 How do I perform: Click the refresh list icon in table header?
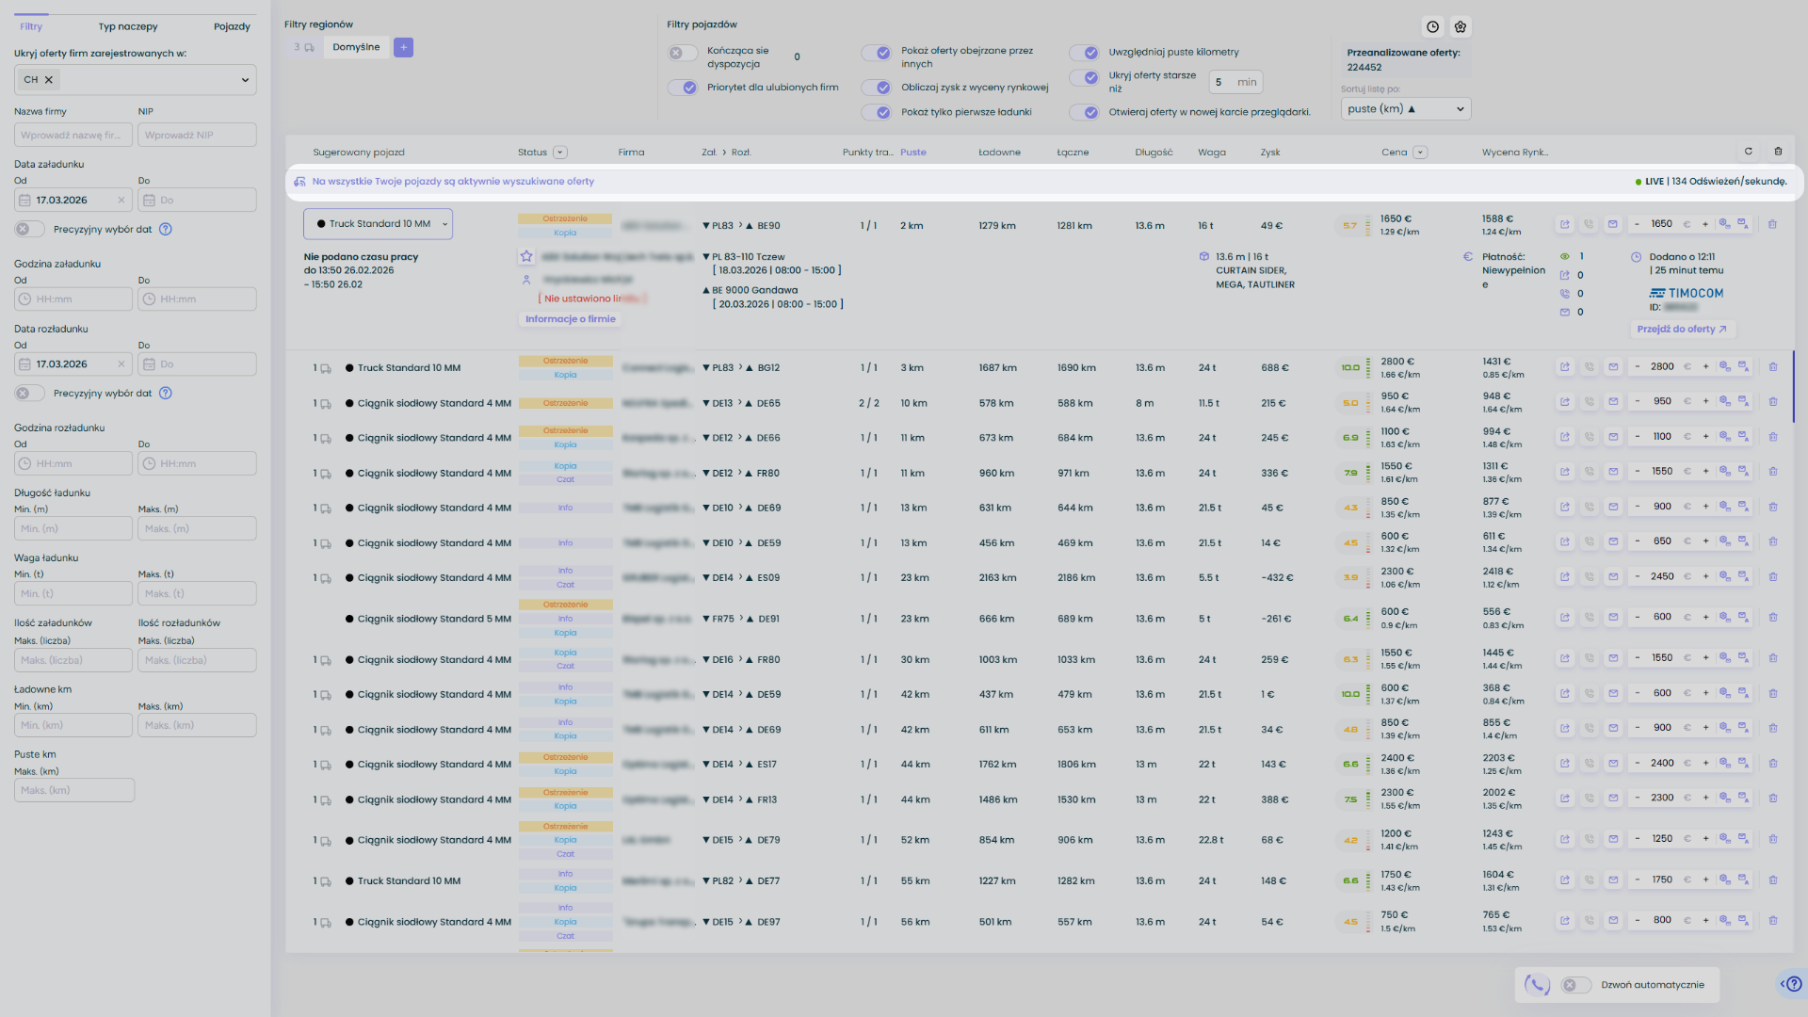pos(1749,152)
